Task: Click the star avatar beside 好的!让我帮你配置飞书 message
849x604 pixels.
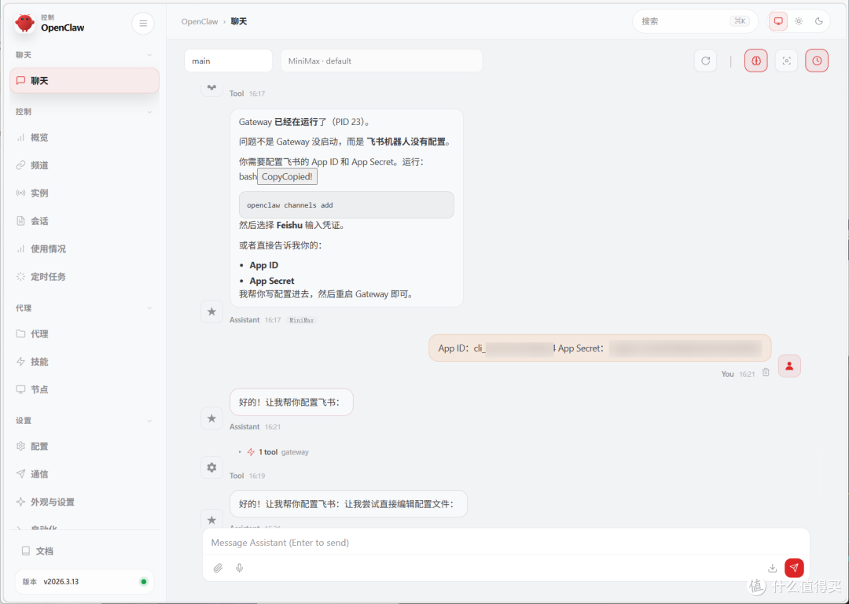Action: click(211, 418)
